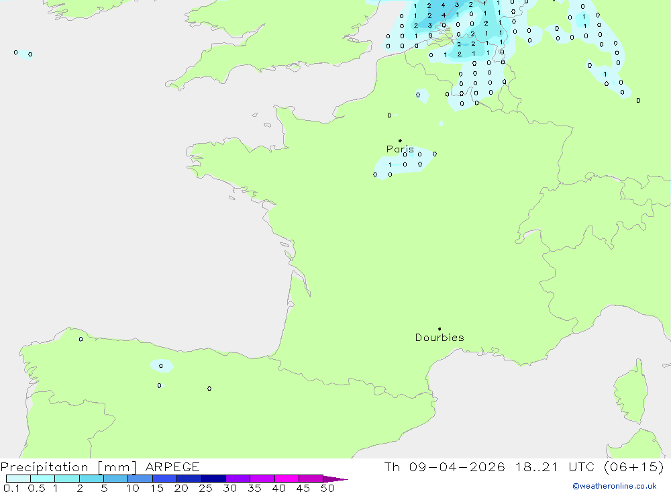Click the (06+15) forecast run text

(633, 467)
